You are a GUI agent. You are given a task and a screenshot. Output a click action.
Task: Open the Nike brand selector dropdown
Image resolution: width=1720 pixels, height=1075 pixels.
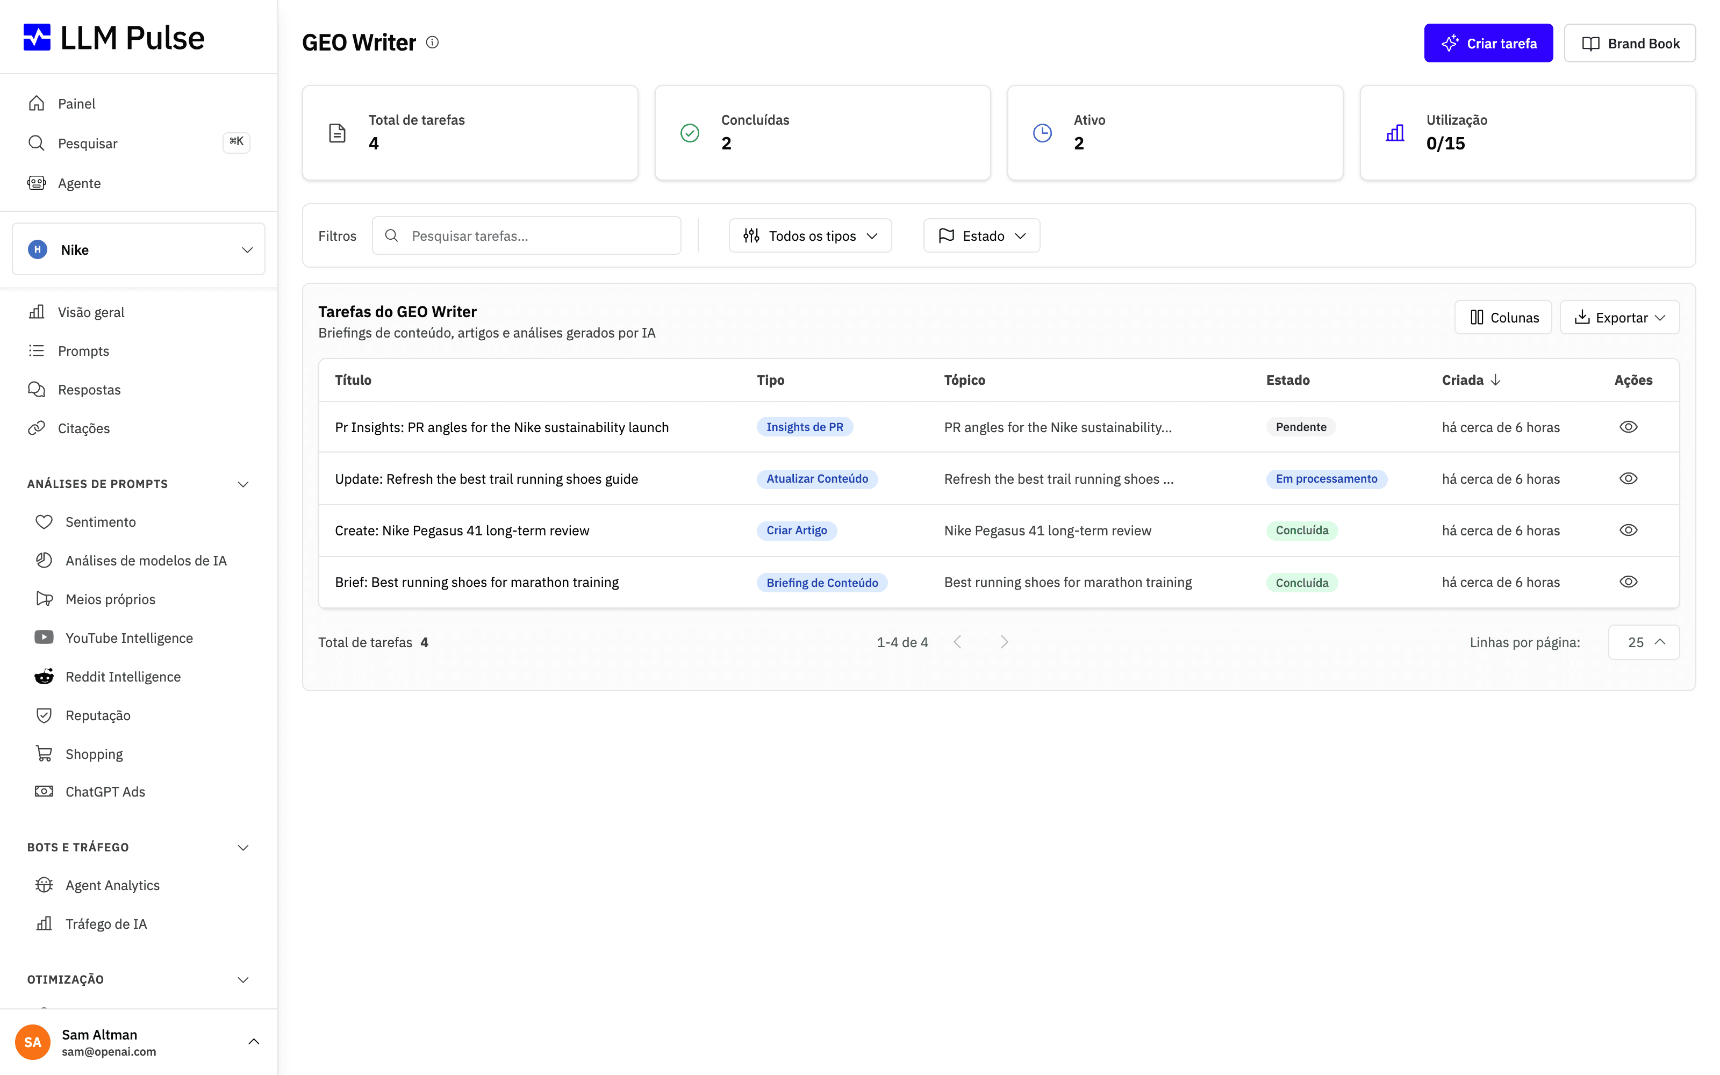[139, 249]
